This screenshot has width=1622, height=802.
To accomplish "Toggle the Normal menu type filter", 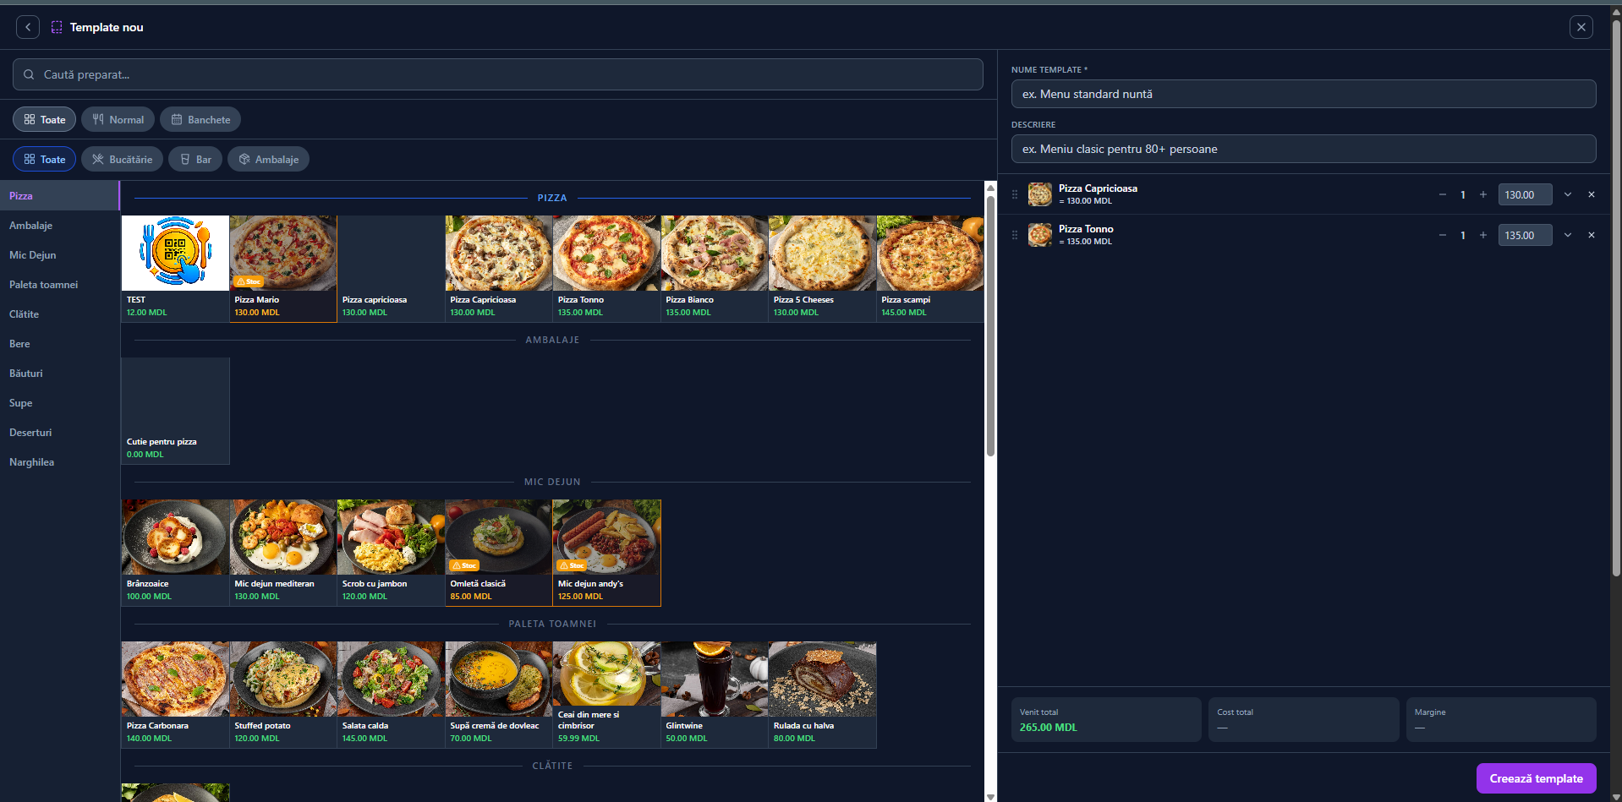I will point(118,119).
